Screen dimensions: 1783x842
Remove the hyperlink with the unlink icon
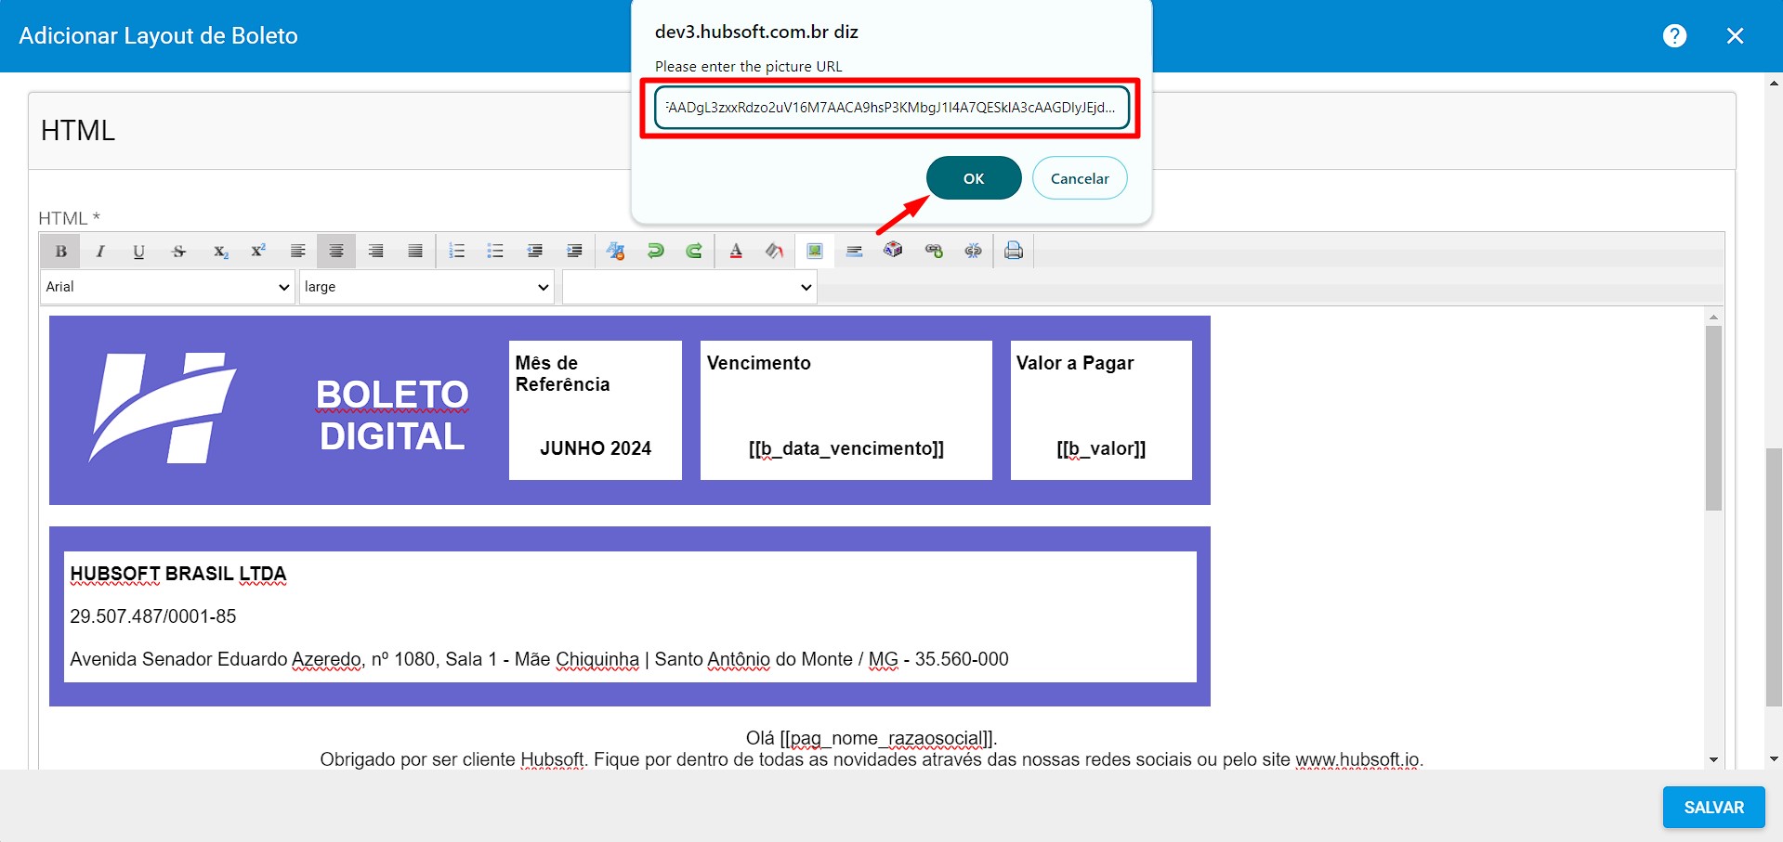coord(973,251)
